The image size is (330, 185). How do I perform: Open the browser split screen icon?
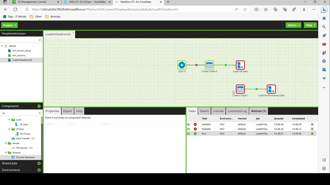(256, 10)
